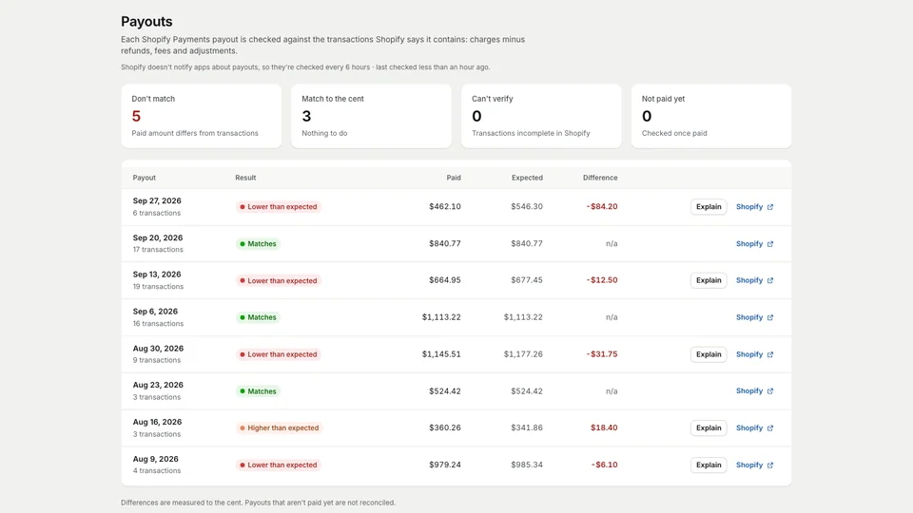Select the Can't verify summary card

click(541, 116)
